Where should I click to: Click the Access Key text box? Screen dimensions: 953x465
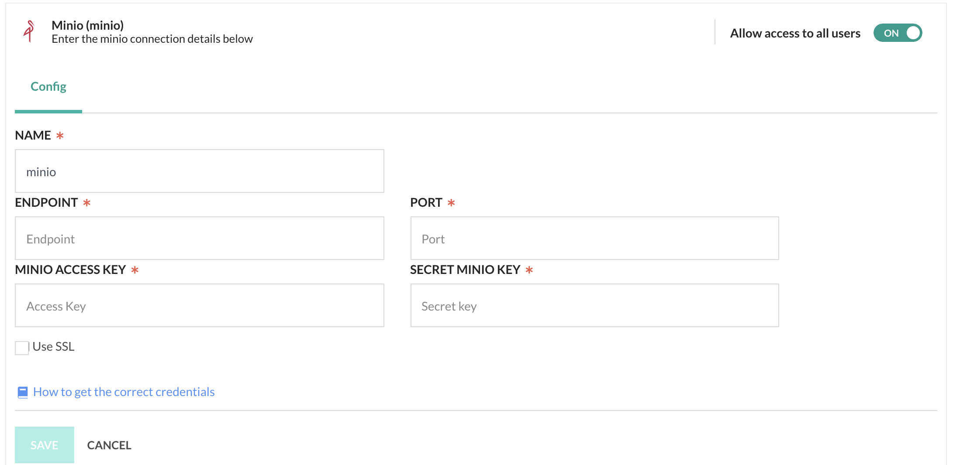click(x=199, y=306)
